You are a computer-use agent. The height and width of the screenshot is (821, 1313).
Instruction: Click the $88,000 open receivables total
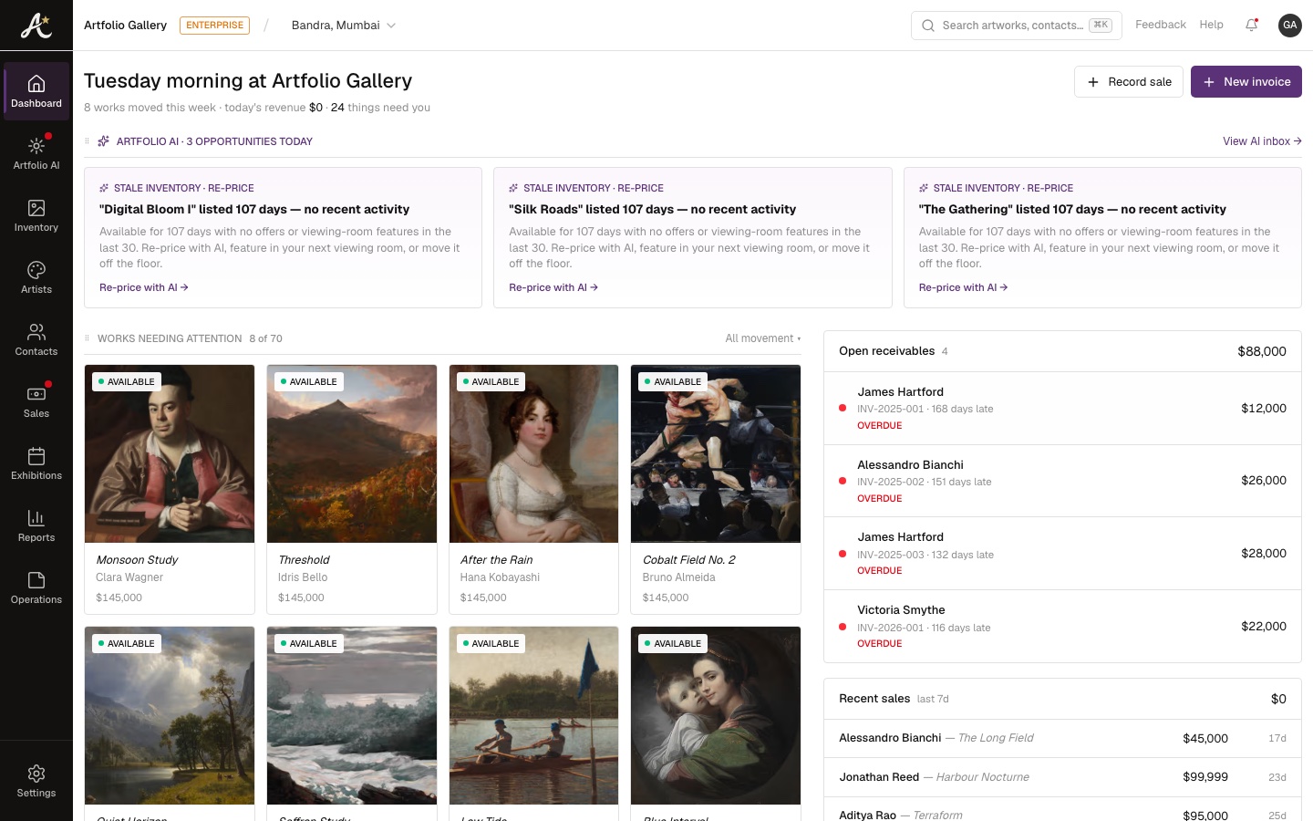point(1262,351)
